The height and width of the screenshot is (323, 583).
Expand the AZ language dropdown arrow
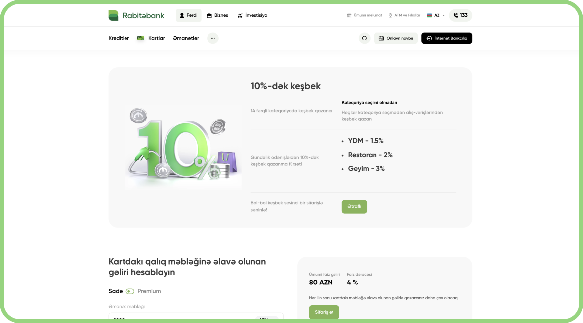click(443, 15)
